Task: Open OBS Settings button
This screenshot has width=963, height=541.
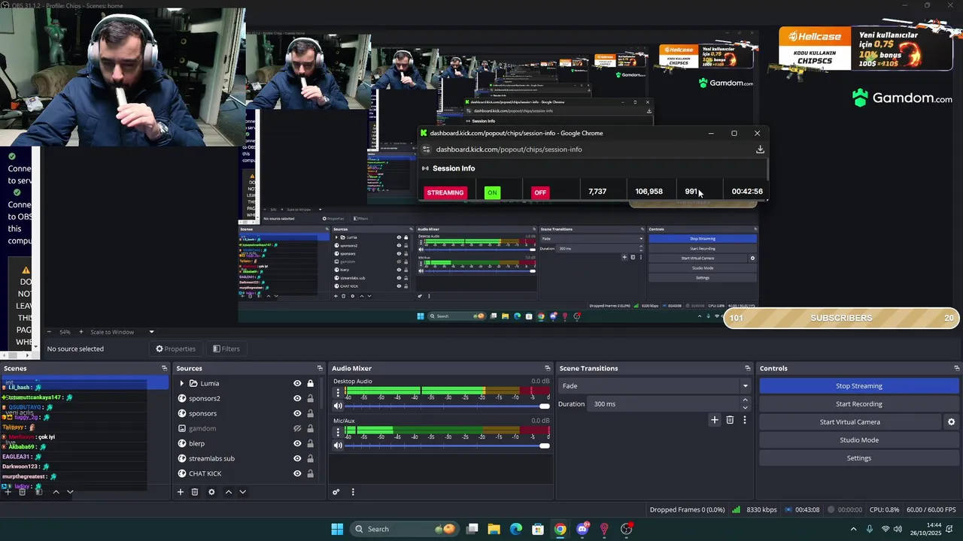Action: click(859, 458)
